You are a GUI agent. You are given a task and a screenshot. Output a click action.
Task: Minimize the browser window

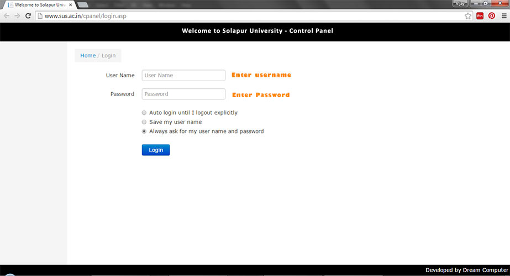[476, 3]
